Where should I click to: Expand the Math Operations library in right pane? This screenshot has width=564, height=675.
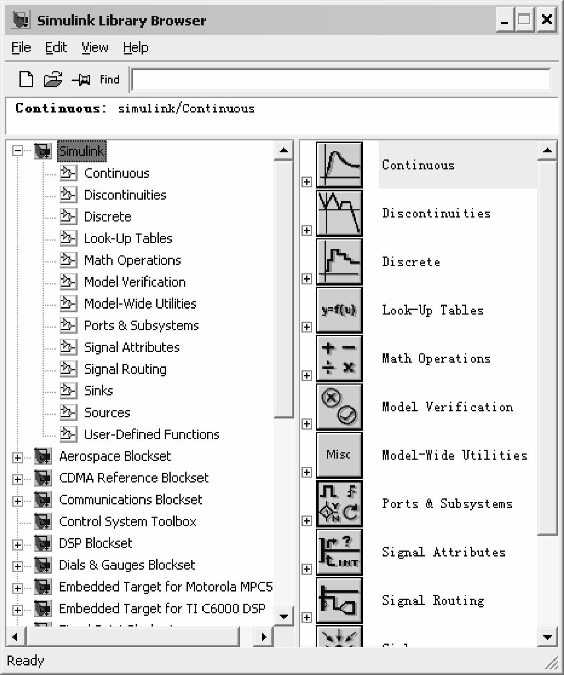(x=307, y=376)
